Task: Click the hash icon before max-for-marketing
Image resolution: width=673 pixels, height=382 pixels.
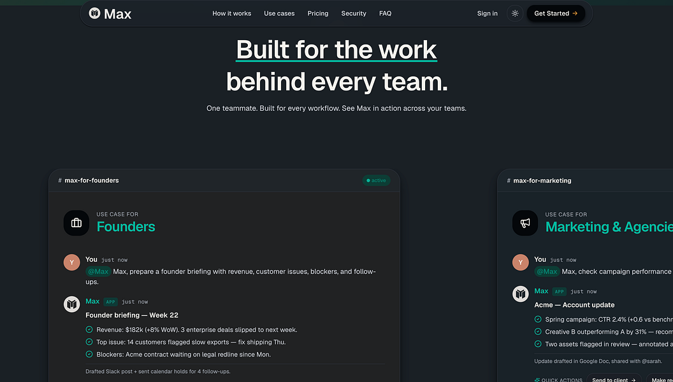Action: pyautogui.click(x=509, y=181)
